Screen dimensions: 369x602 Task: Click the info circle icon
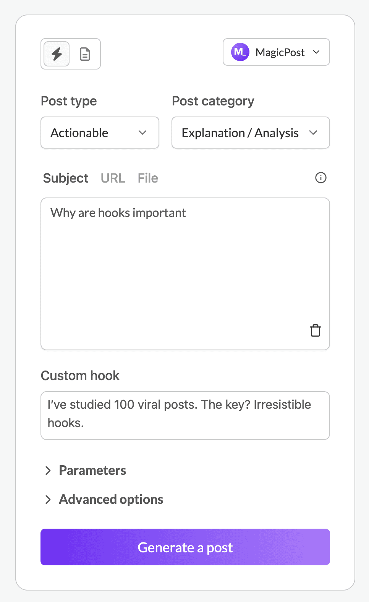point(320,178)
